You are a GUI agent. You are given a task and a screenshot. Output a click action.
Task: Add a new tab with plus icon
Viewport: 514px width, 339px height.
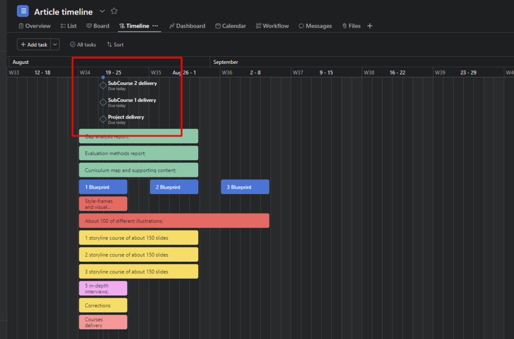tap(370, 26)
